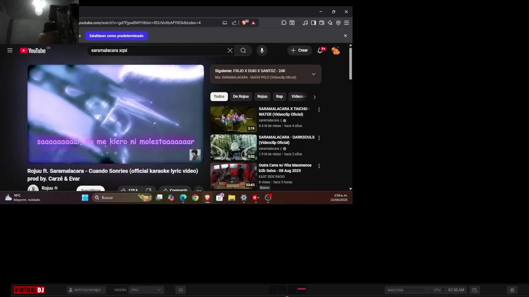
Task: Open more video actions ellipsis
Action: coord(199,189)
